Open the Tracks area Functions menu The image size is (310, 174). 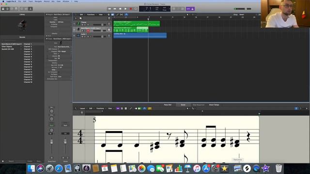click(x=91, y=14)
